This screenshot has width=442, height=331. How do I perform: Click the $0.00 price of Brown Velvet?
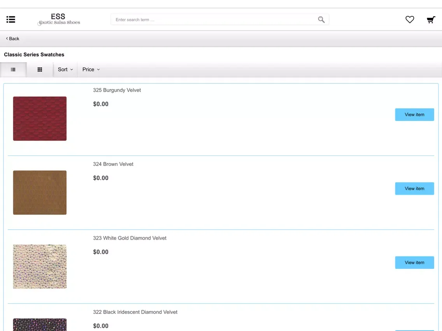pos(101,178)
